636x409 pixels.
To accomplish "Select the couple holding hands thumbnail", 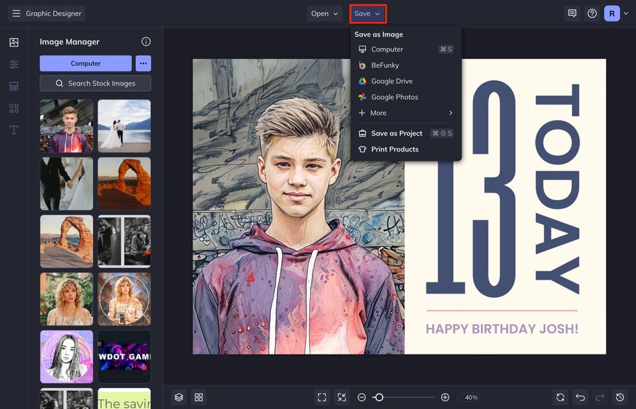I will [x=67, y=183].
